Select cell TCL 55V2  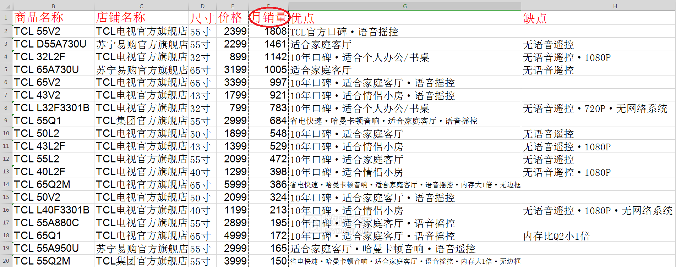pos(53,31)
